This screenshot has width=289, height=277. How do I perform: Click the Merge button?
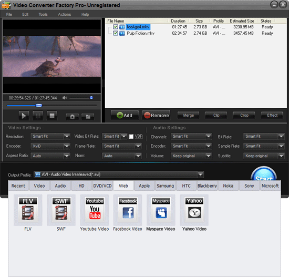[188, 116]
